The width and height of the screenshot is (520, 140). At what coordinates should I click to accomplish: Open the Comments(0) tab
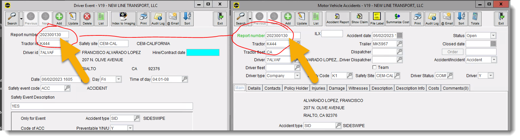click(x=455, y=88)
